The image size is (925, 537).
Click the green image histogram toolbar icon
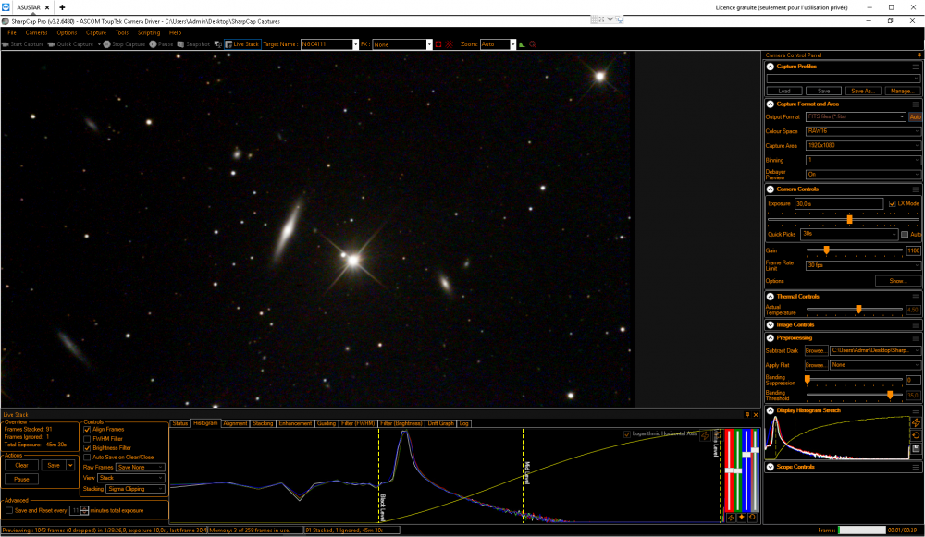[x=522, y=44]
